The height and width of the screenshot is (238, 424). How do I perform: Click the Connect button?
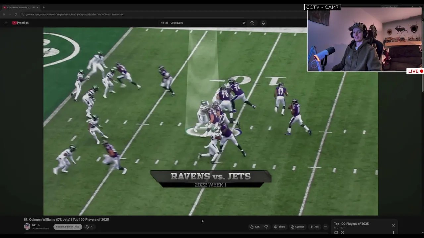(x=297, y=227)
